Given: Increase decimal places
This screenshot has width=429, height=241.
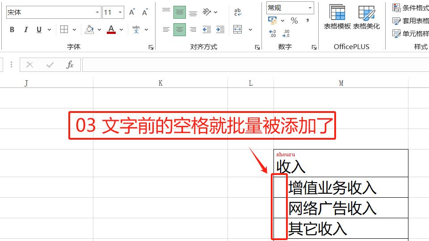Looking at the screenshot, I should 273,33.
